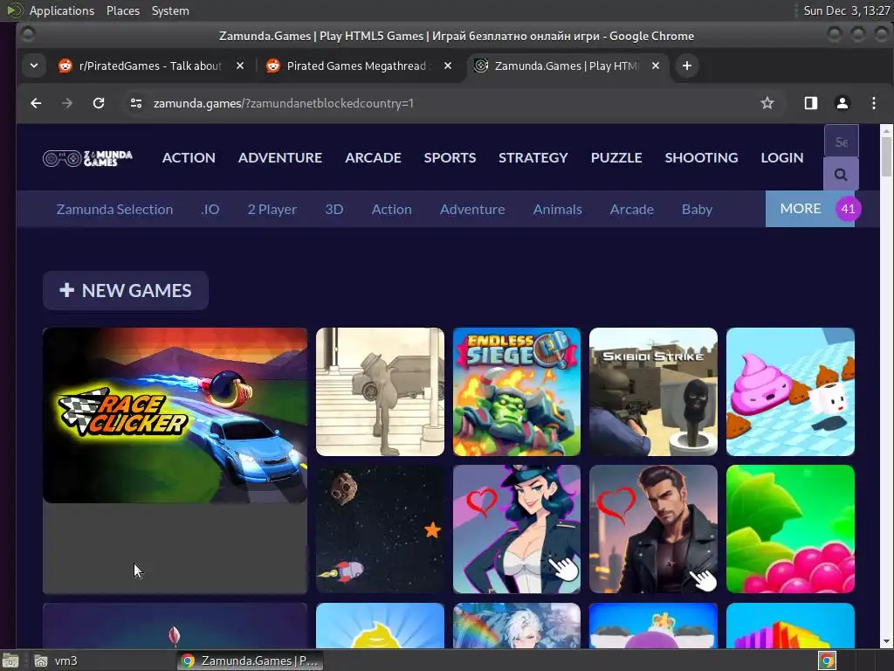This screenshot has width=894, height=671.
Task: Expand the MORE categories button
Action: click(809, 209)
